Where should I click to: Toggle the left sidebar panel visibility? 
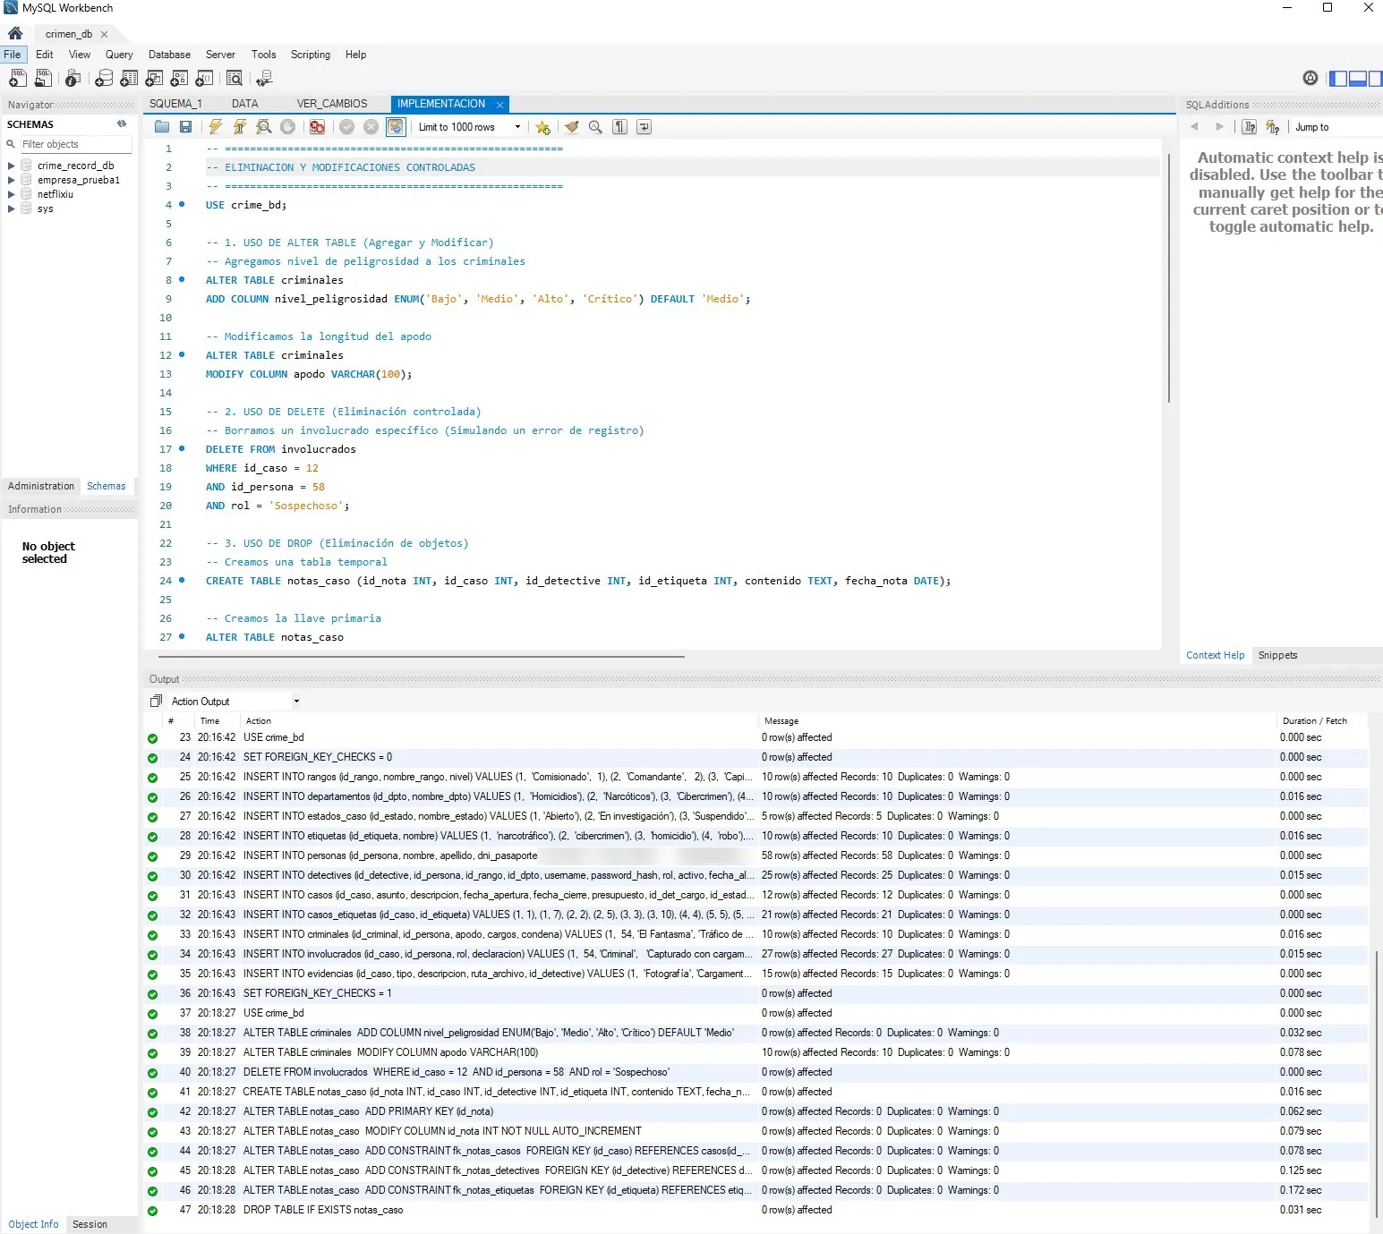(1338, 79)
